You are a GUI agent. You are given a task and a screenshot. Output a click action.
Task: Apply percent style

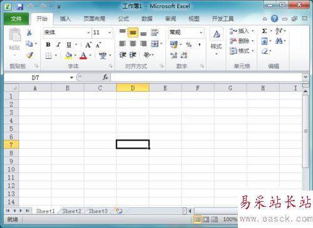(189, 44)
